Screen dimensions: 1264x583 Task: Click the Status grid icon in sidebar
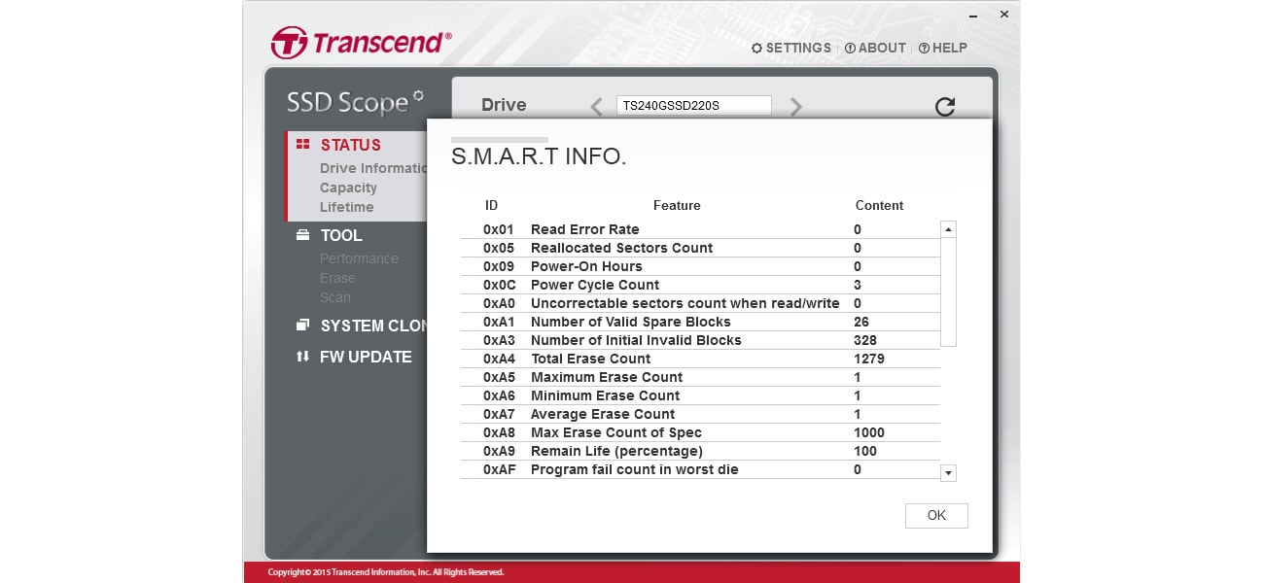tap(302, 145)
